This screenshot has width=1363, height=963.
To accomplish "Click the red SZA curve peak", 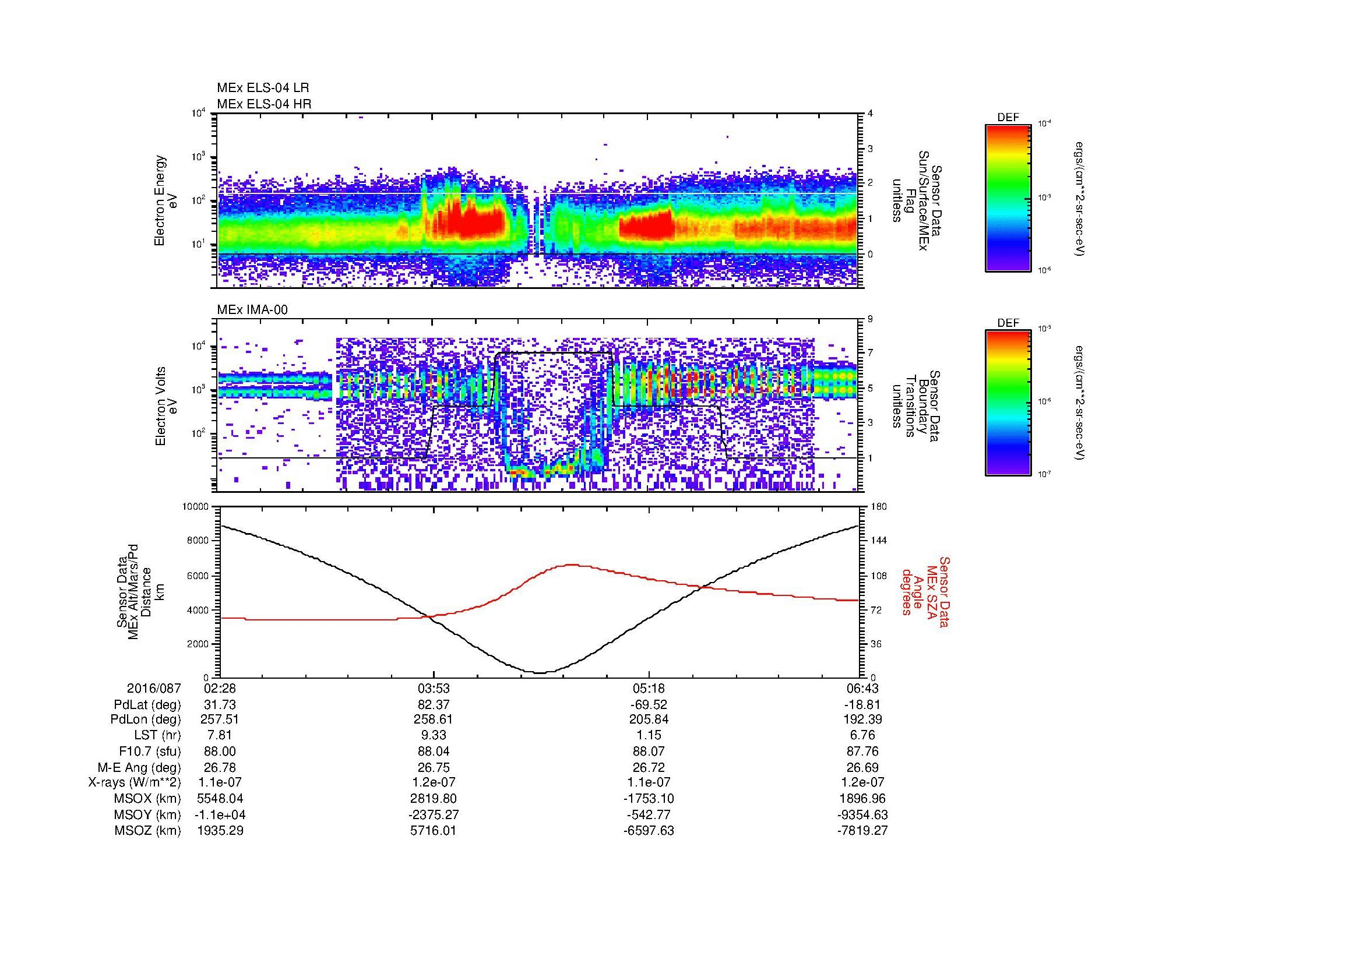I will click(572, 565).
